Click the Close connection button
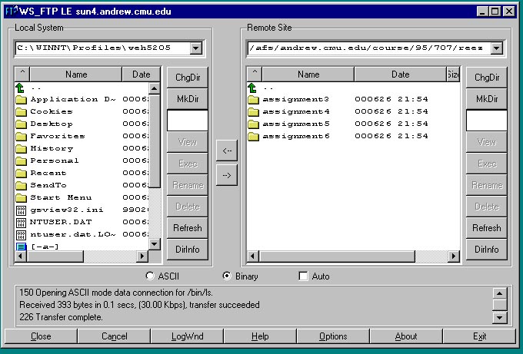Image resolution: width=523 pixels, height=354 pixels. point(41,336)
